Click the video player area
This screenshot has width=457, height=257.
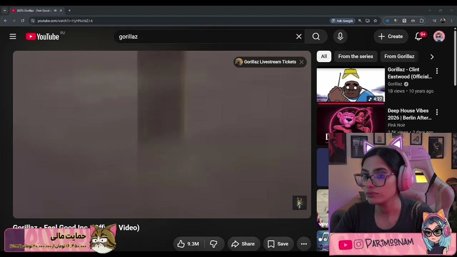point(162,134)
